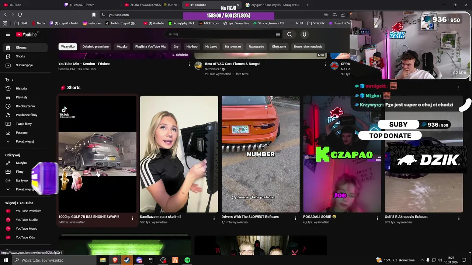
Task: Open Golf 8 R Akrapovic Exhaust short title
Action: click(x=406, y=217)
